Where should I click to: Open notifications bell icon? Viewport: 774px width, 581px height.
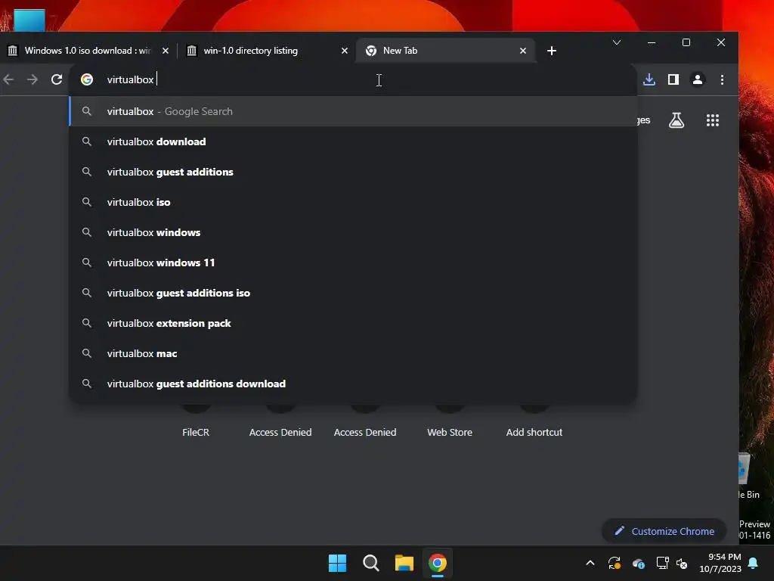tap(754, 563)
